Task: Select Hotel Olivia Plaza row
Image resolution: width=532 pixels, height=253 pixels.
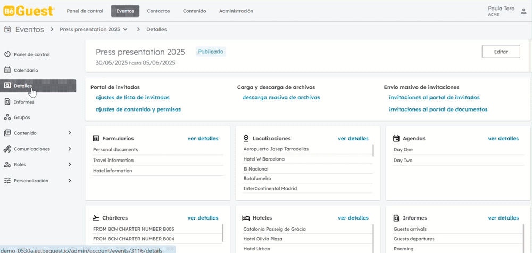Action: point(307,239)
